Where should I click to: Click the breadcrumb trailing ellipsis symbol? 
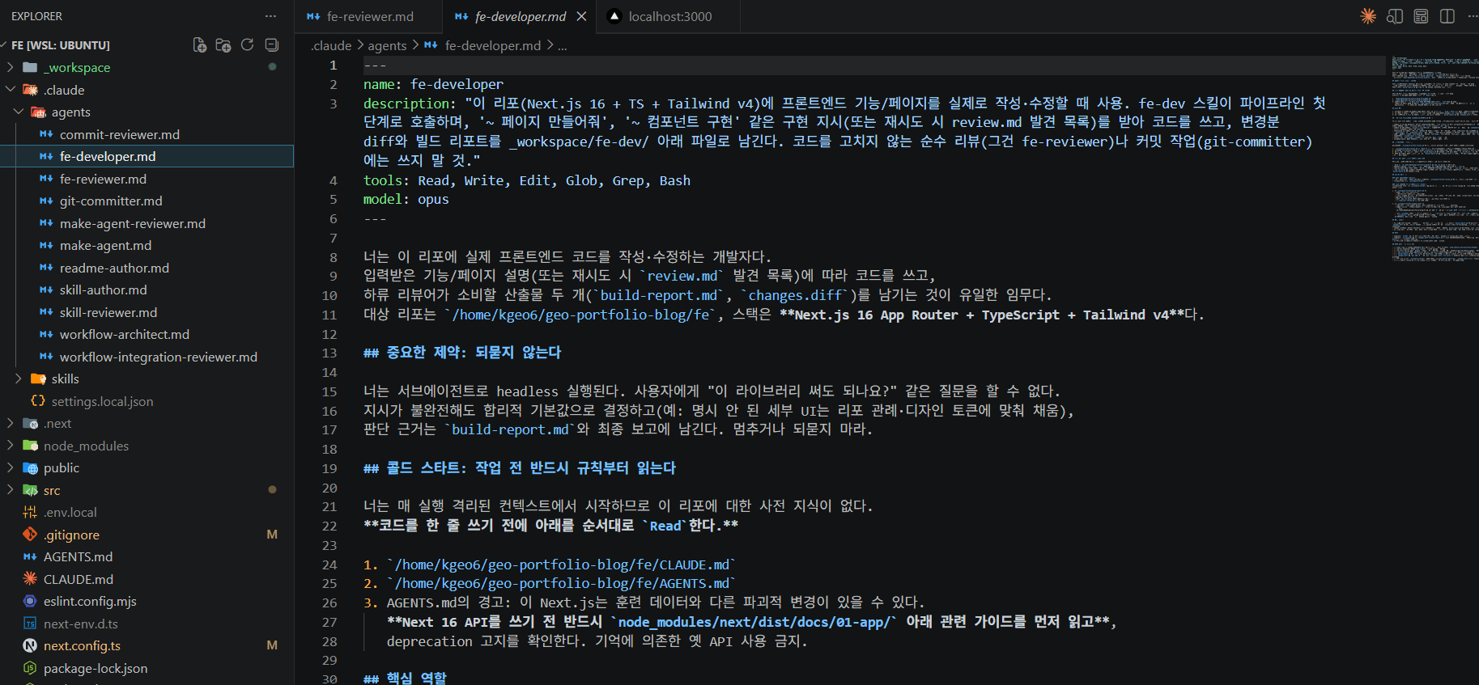[x=562, y=46]
